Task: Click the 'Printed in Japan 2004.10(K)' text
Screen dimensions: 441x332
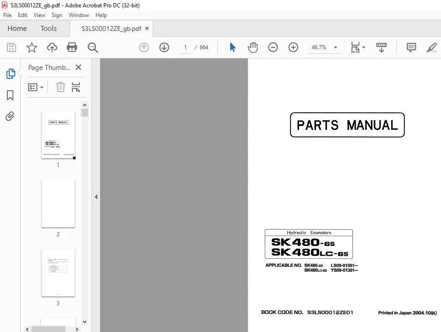Action: (407, 313)
